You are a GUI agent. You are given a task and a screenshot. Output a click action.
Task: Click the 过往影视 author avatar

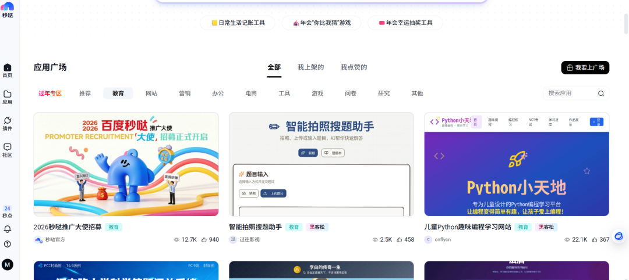click(233, 239)
